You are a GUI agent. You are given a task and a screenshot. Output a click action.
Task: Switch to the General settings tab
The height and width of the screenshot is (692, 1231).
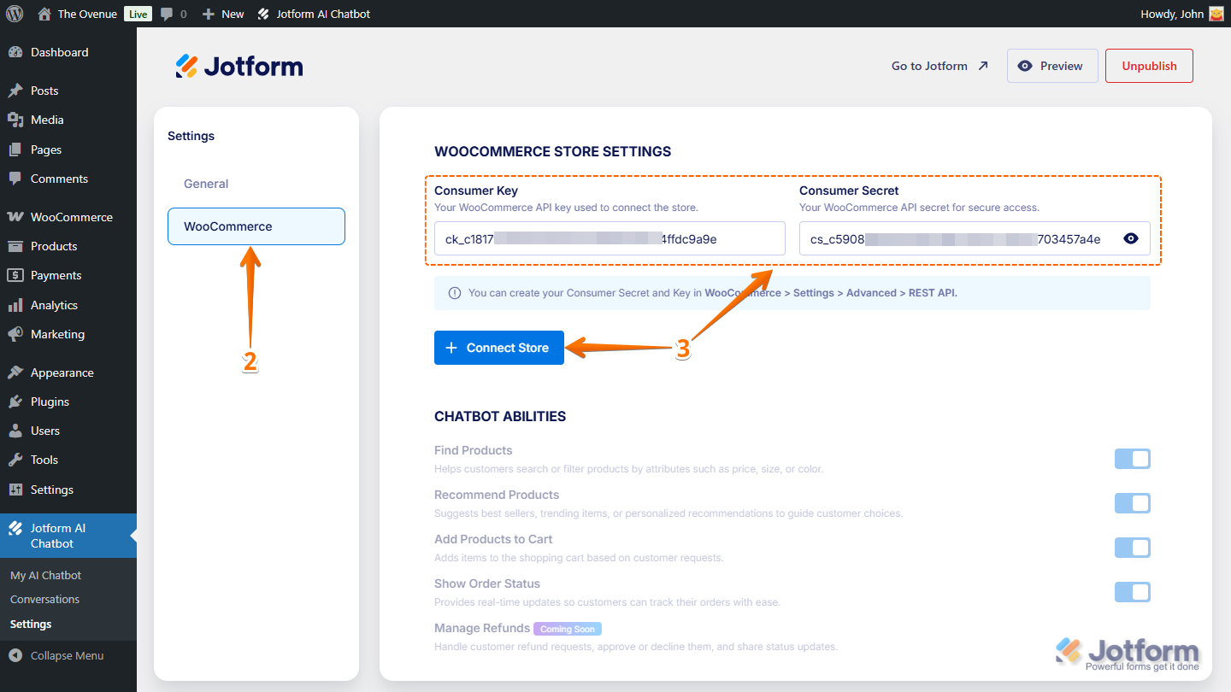click(205, 183)
